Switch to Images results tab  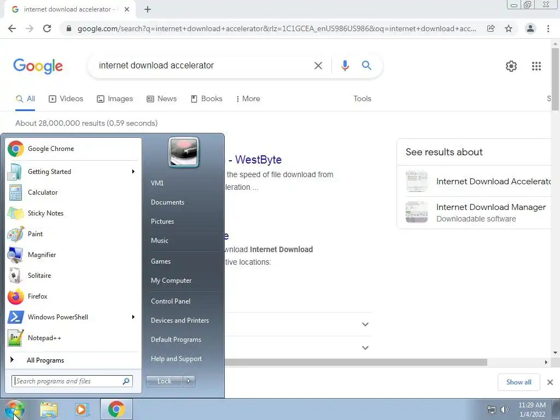click(115, 98)
